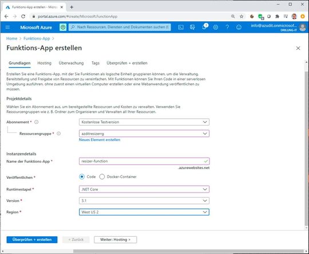The height and width of the screenshot is (254, 309).
Task: Click the address bar URL
Action: 77,17
